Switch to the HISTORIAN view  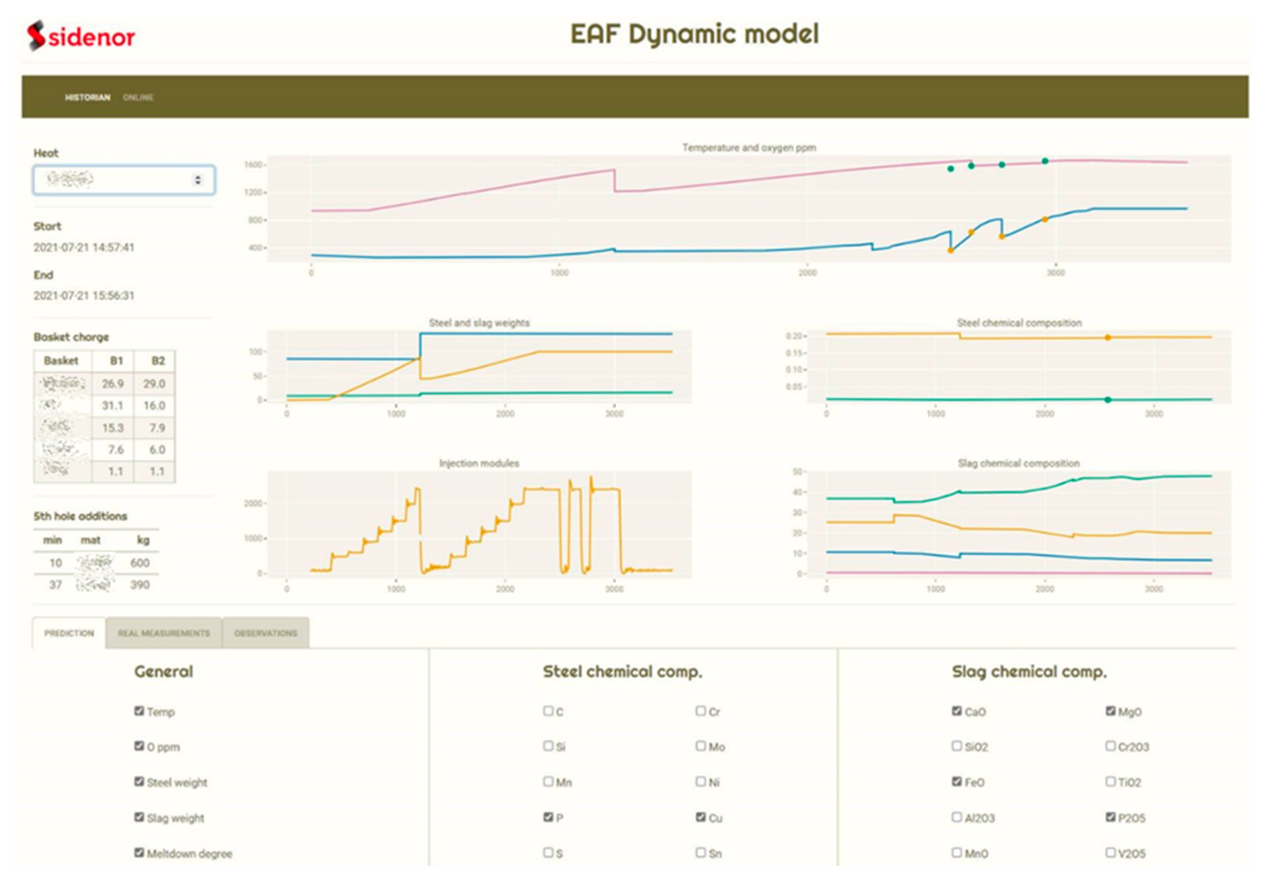pyautogui.click(x=87, y=98)
